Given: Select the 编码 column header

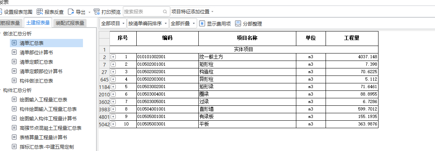Looking at the screenshot, I should [x=168, y=39].
